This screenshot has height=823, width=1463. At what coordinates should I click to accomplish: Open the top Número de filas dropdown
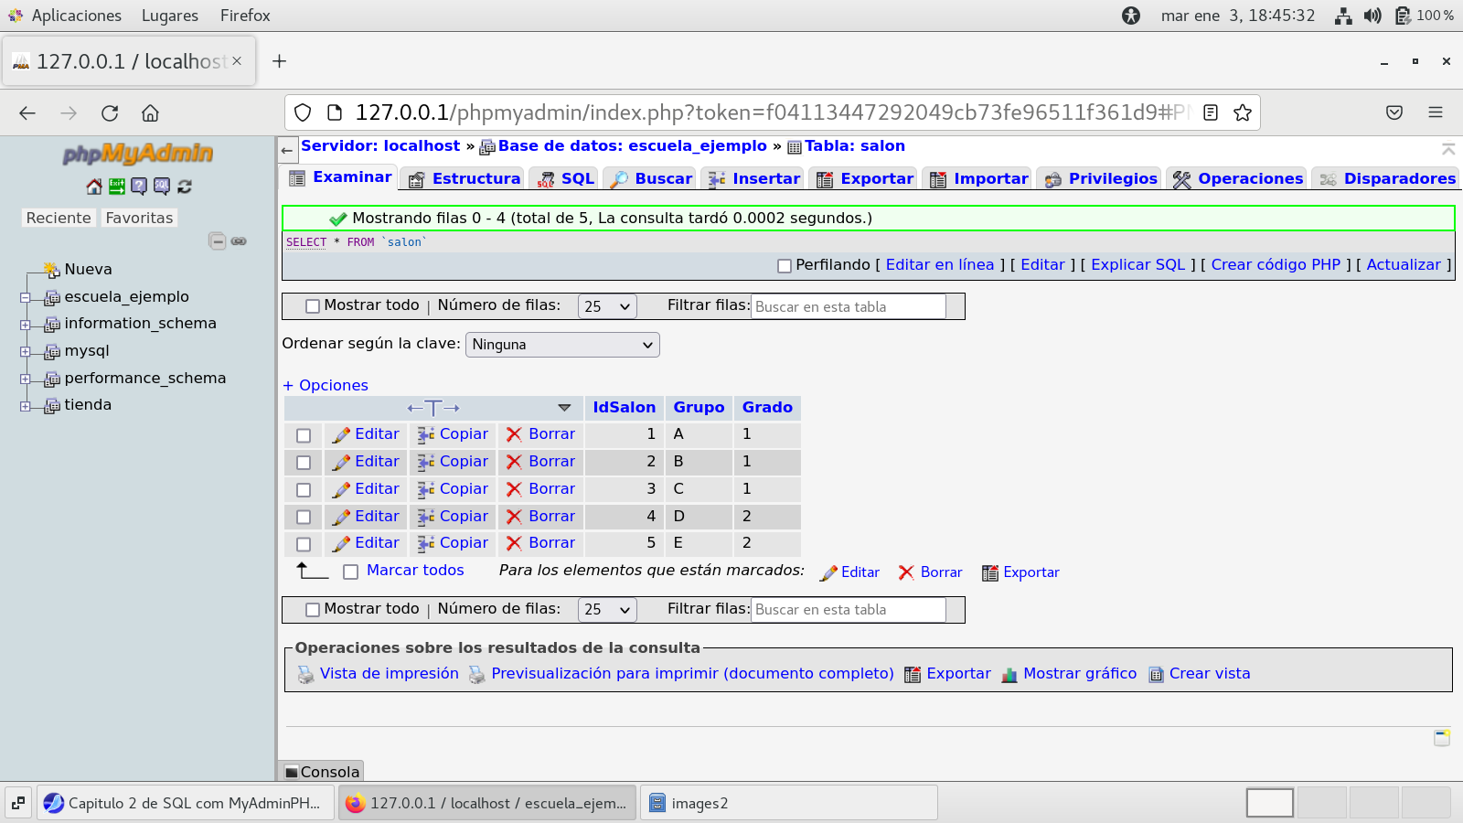tap(607, 306)
